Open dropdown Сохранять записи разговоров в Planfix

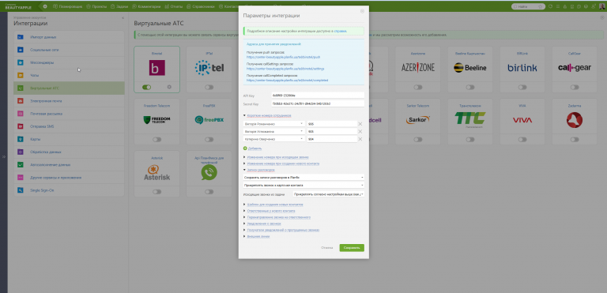(303, 177)
